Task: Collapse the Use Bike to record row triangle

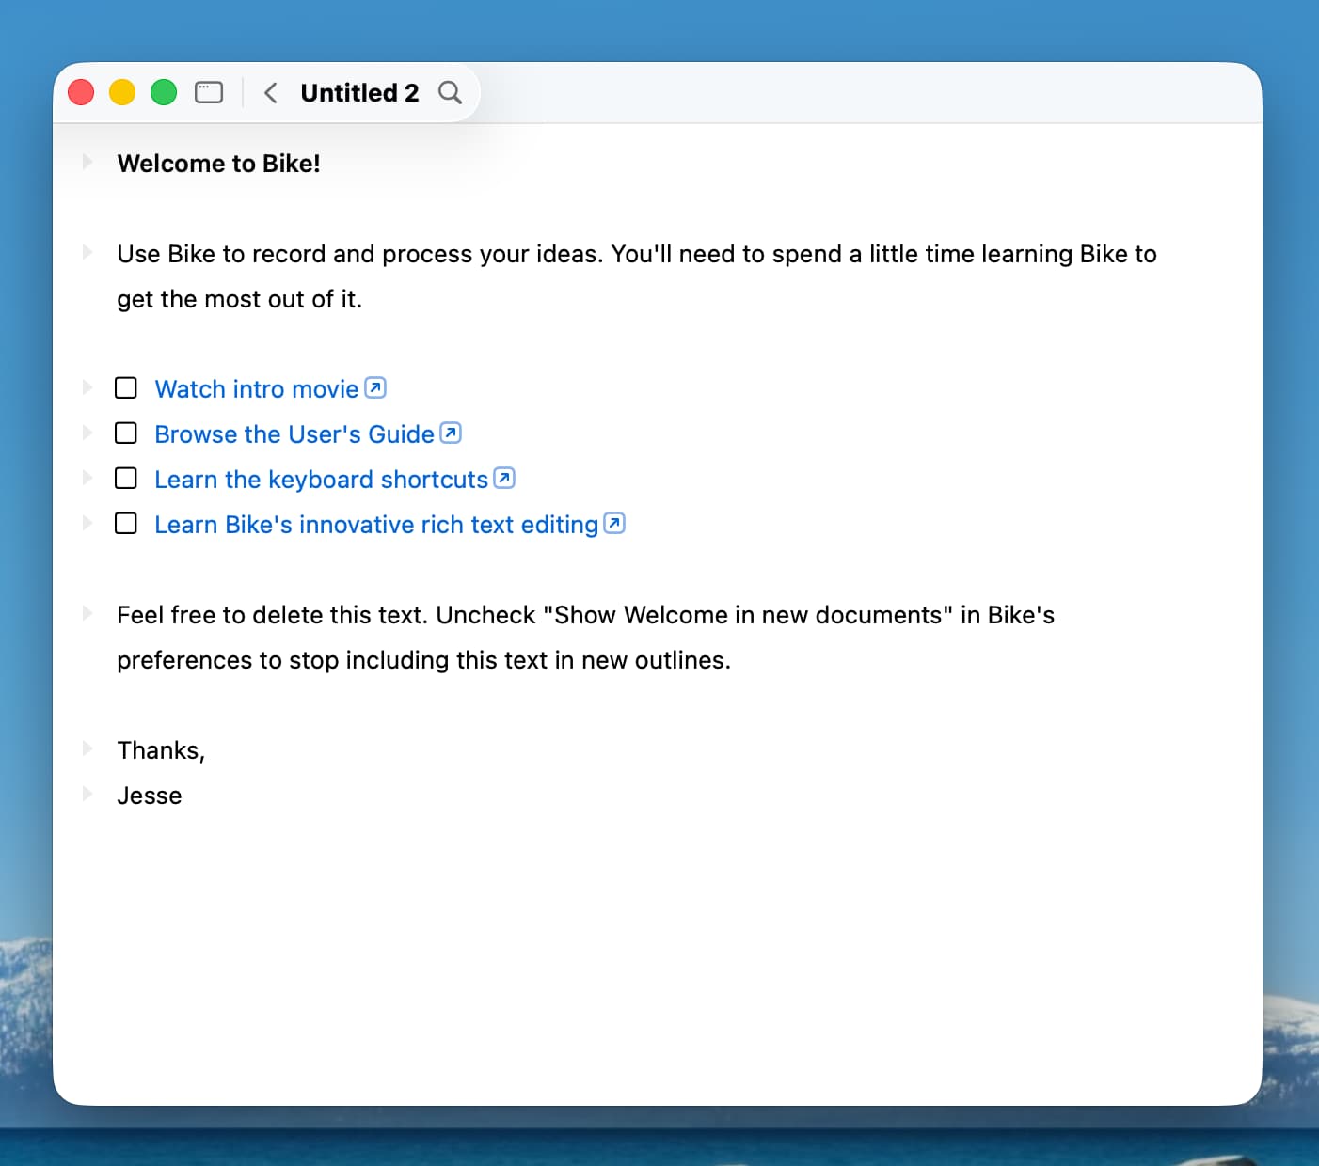Action: 87,252
